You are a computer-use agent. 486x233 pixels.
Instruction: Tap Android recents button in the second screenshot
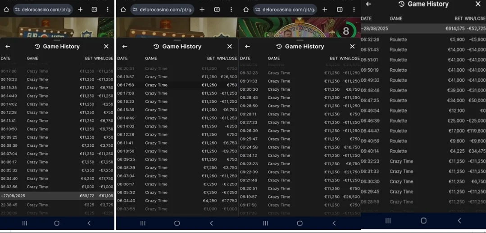143,223
